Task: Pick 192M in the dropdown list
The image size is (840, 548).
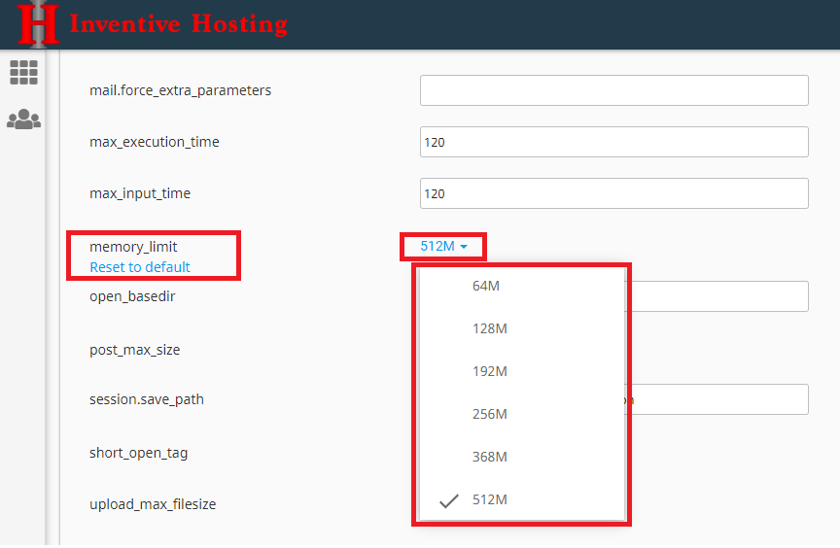Action: pyautogui.click(x=489, y=371)
